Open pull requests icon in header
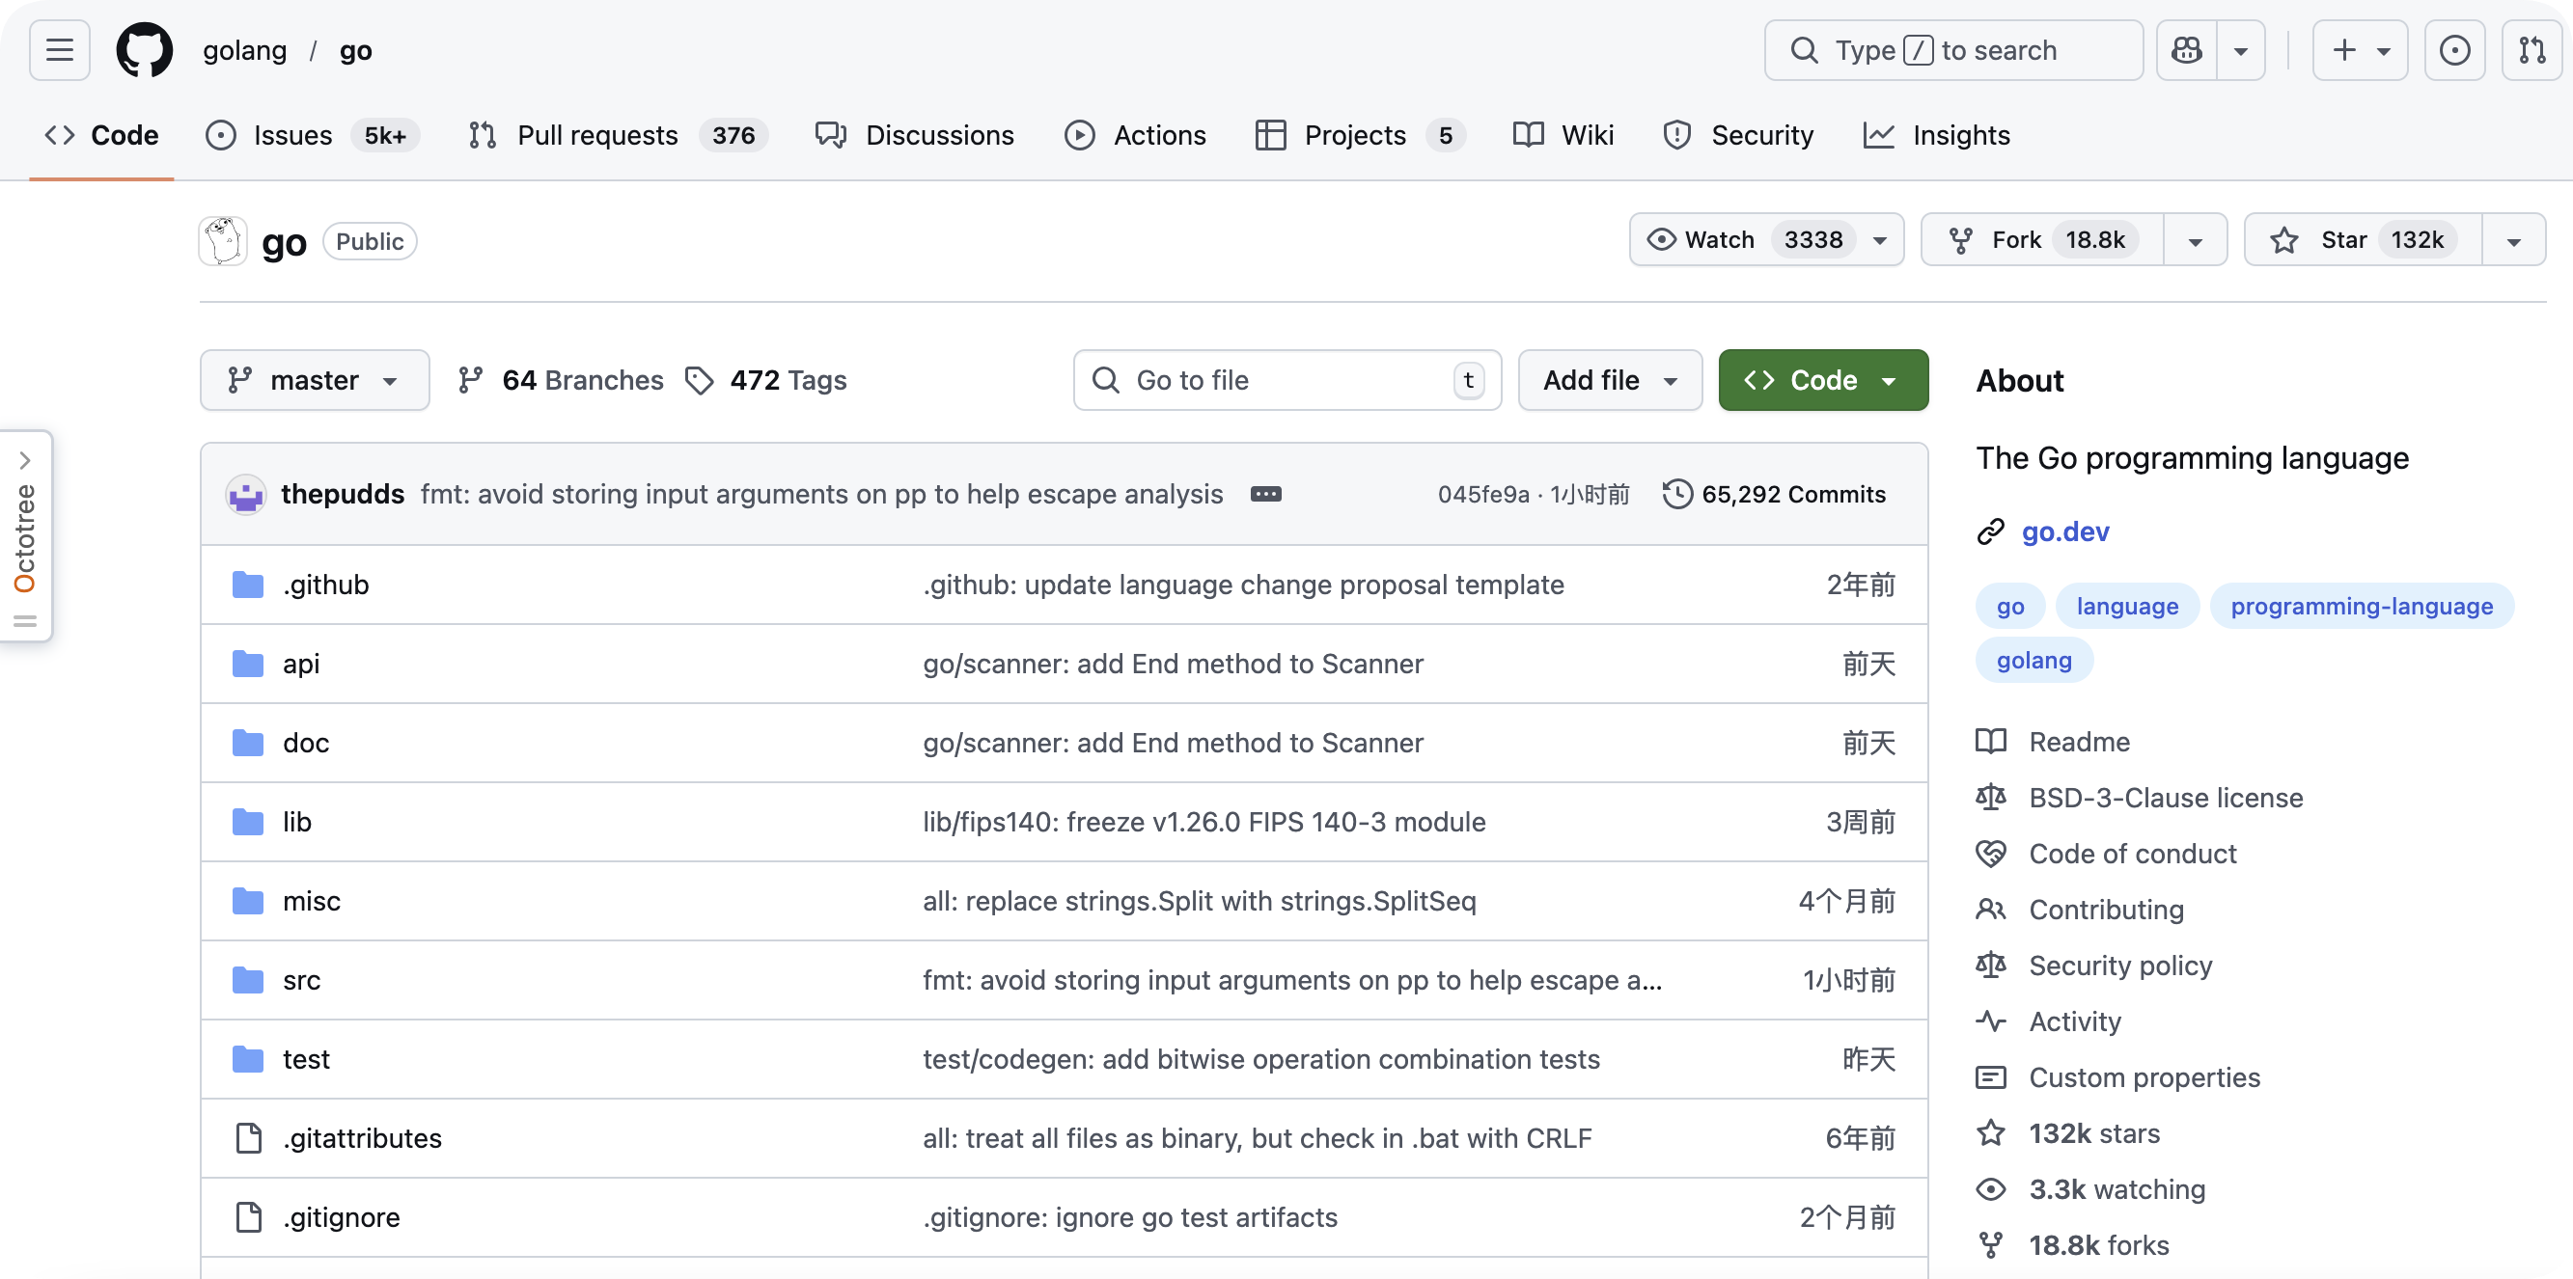The image size is (2573, 1279). [2531, 50]
